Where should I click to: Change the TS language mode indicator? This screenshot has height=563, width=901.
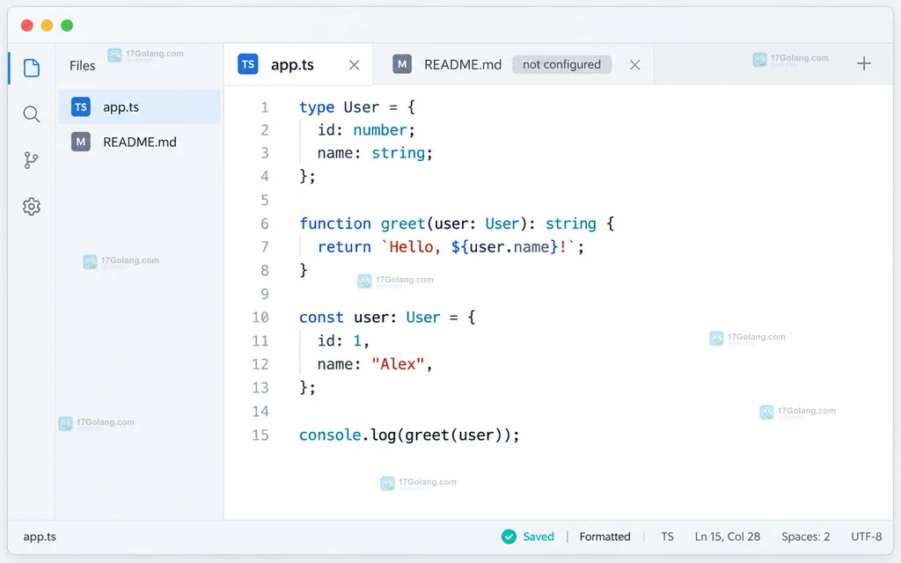(x=667, y=537)
